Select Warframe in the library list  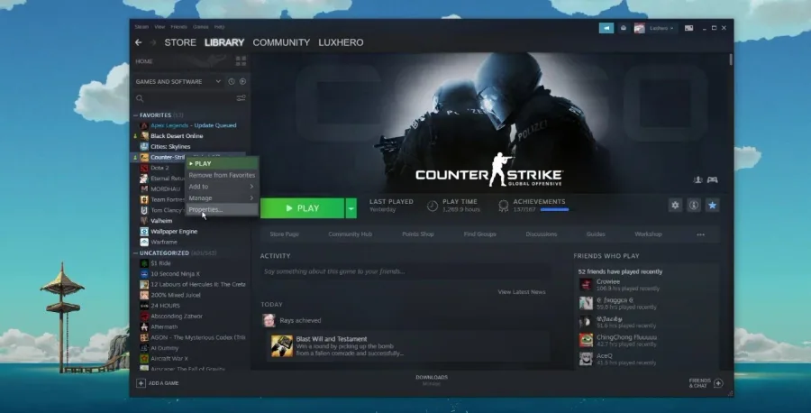point(164,242)
